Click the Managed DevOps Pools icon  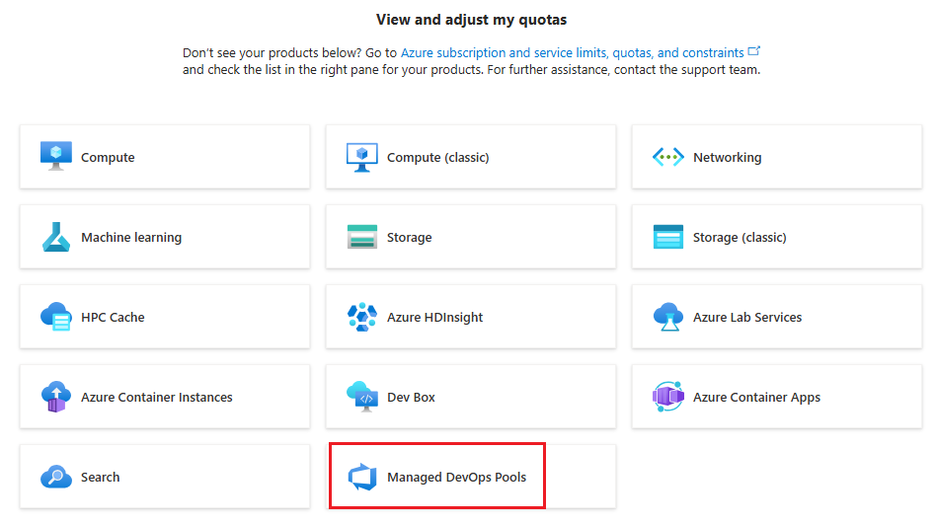[362, 477]
